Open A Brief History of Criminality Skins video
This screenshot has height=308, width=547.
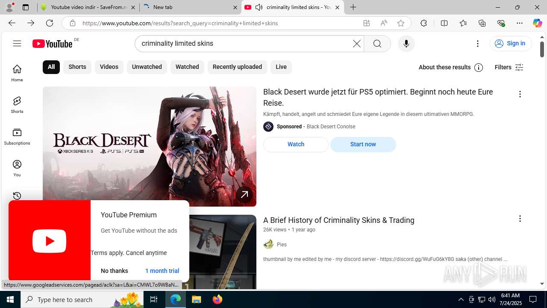click(339, 220)
